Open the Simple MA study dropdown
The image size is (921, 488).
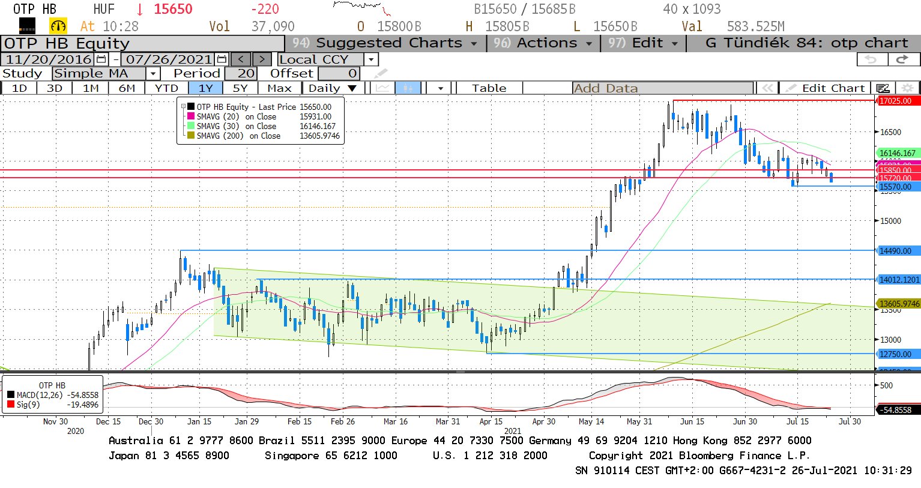[x=153, y=73]
